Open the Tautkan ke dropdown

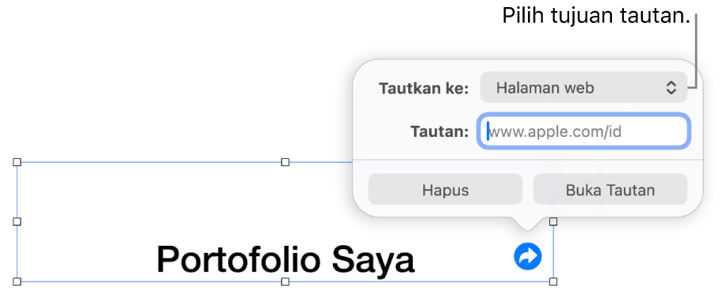coord(583,88)
